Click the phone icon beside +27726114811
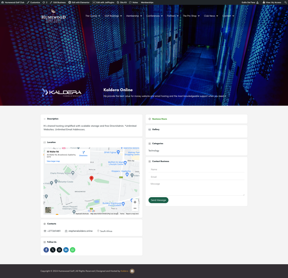Viewport: 288px width, 278px height. 45,231
